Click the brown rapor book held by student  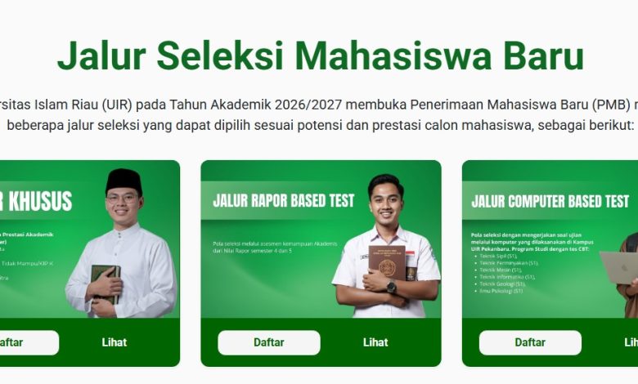pyautogui.click(x=388, y=262)
